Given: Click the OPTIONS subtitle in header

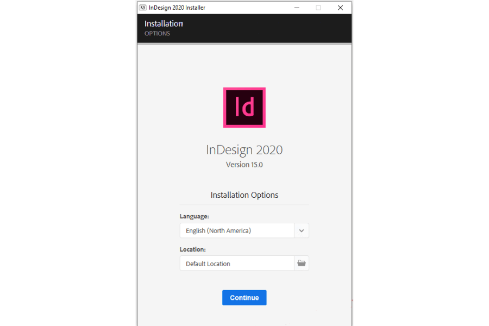Looking at the screenshot, I should click(x=157, y=34).
